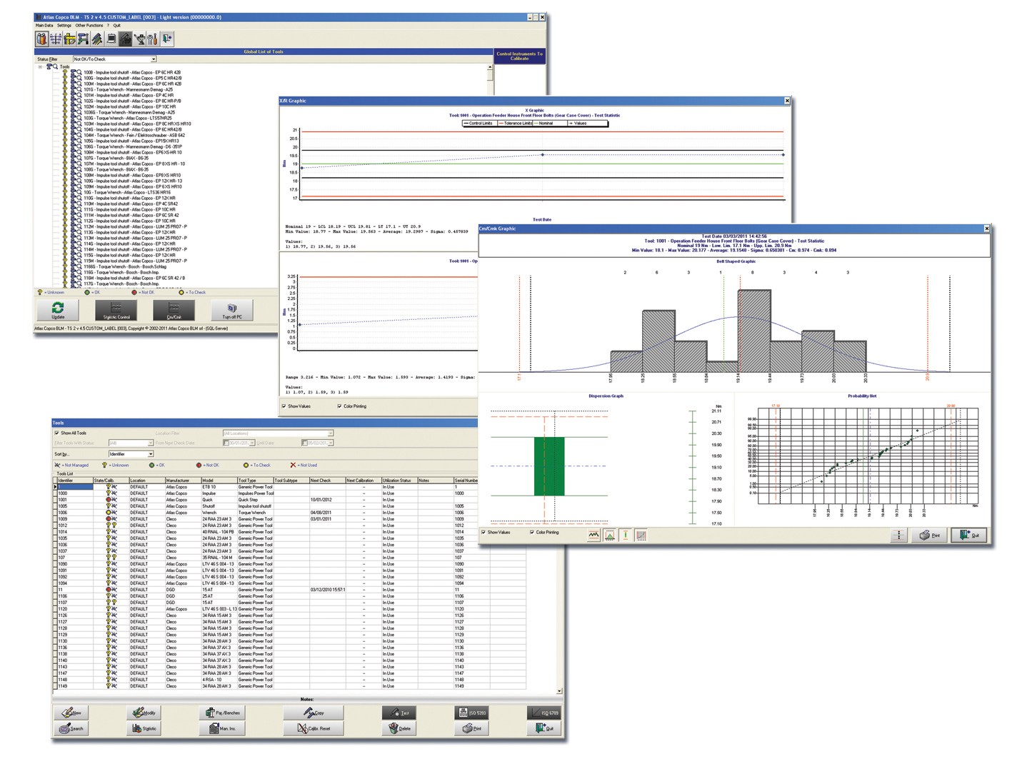This screenshot has width=1012, height=759.
Task: Select tool row with identifier 1006
Action: pyautogui.click(x=63, y=513)
